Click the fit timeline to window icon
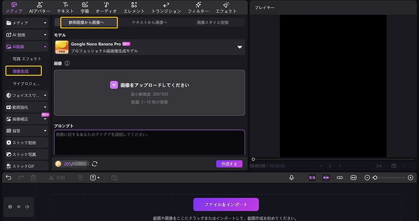 pyautogui.click(x=353, y=178)
